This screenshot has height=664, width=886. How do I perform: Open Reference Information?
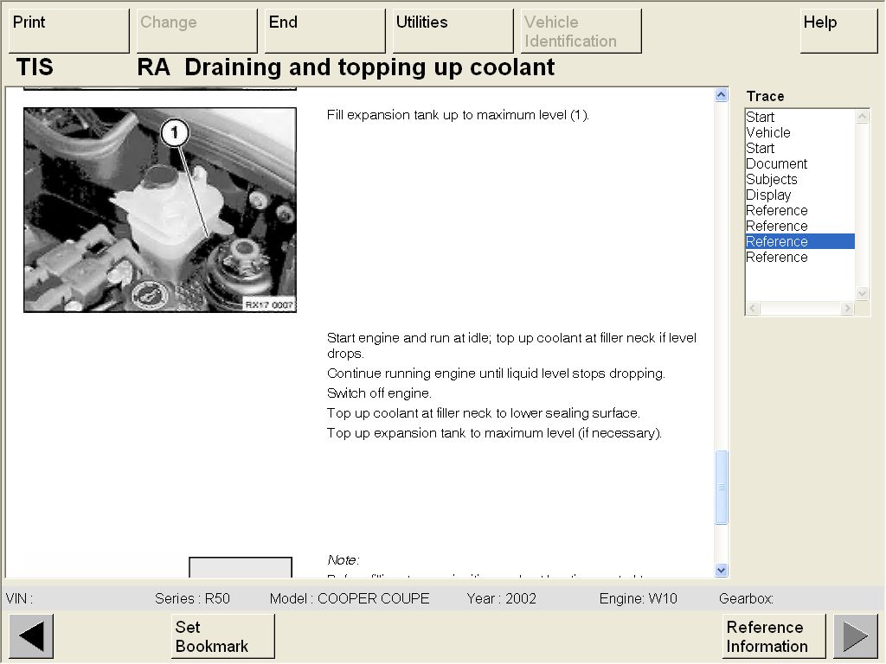774,636
